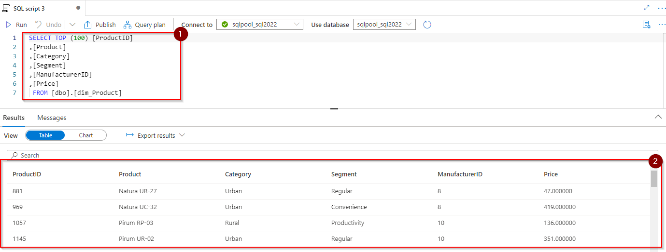This screenshot has width=666, height=252.
Task: Publish the SQL script
Action: click(100, 25)
